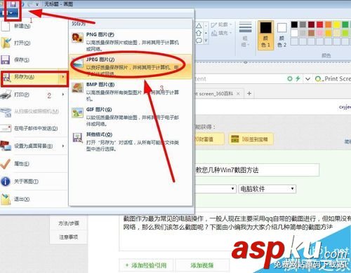Click the 1级签到宝箱 button
Screen dimensions: 351x273
pos(251,139)
